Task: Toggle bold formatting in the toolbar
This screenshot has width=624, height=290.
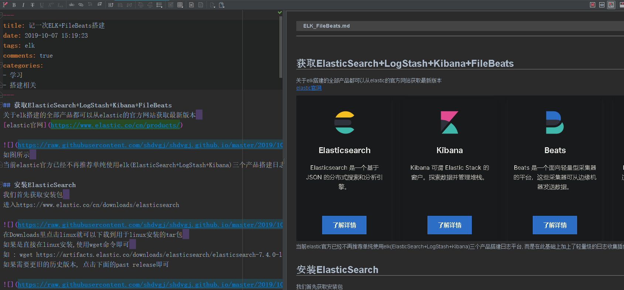Action: tap(14, 5)
